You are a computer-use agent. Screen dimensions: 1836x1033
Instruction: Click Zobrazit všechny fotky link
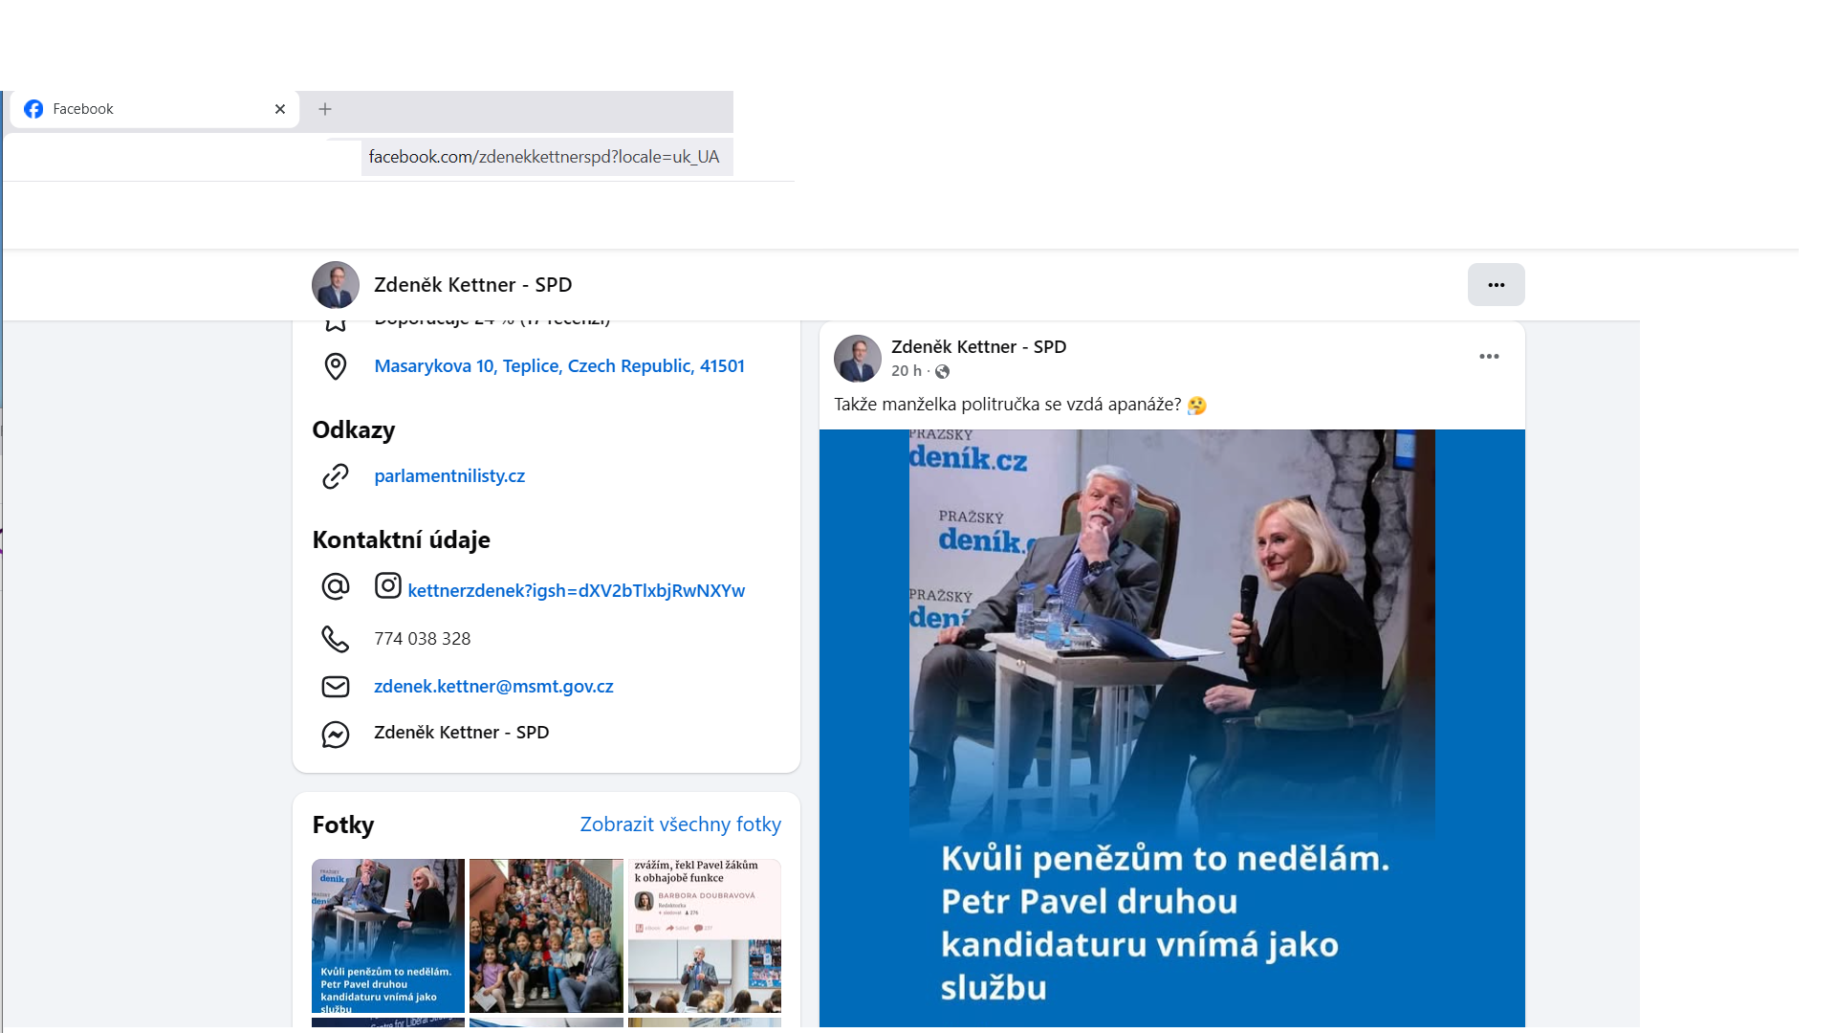[x=680, y=824]
